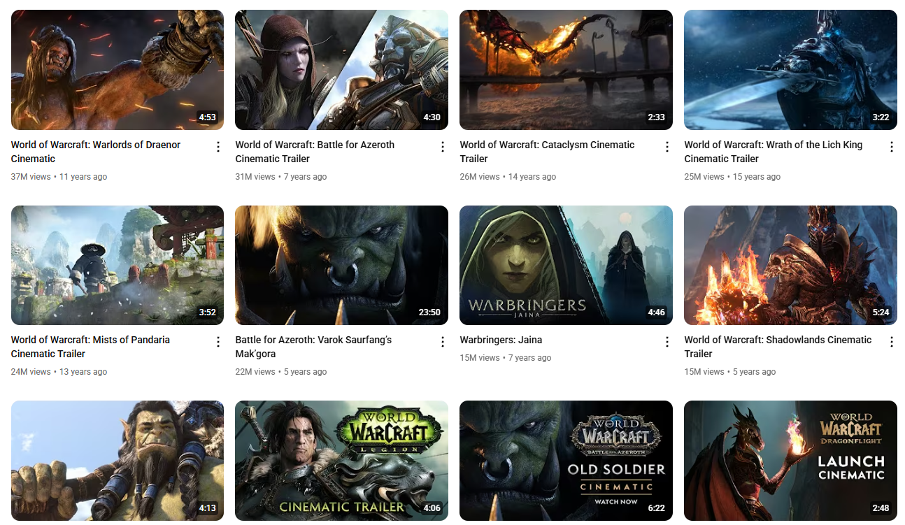
Task: Click the '15M views • 5 years ago' text
Action: click(x=730, y=372)
